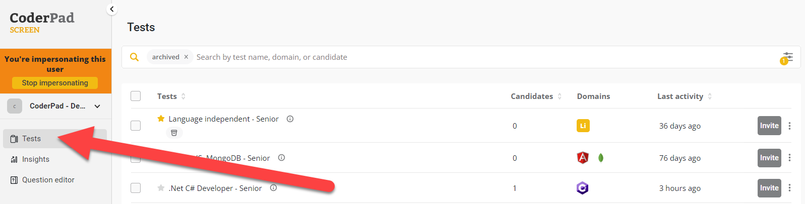This screenshot has width=805, height=204.
Task: Check the .Net C# Developer - Senior checkbox
Action: tap(136, 188)
